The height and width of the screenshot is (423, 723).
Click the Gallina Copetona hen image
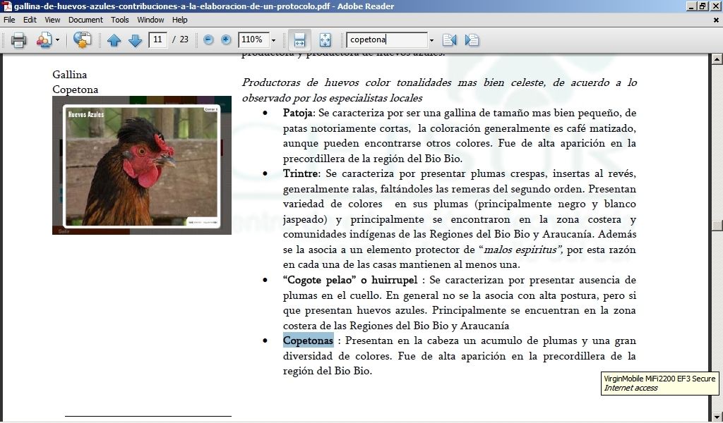142,165
